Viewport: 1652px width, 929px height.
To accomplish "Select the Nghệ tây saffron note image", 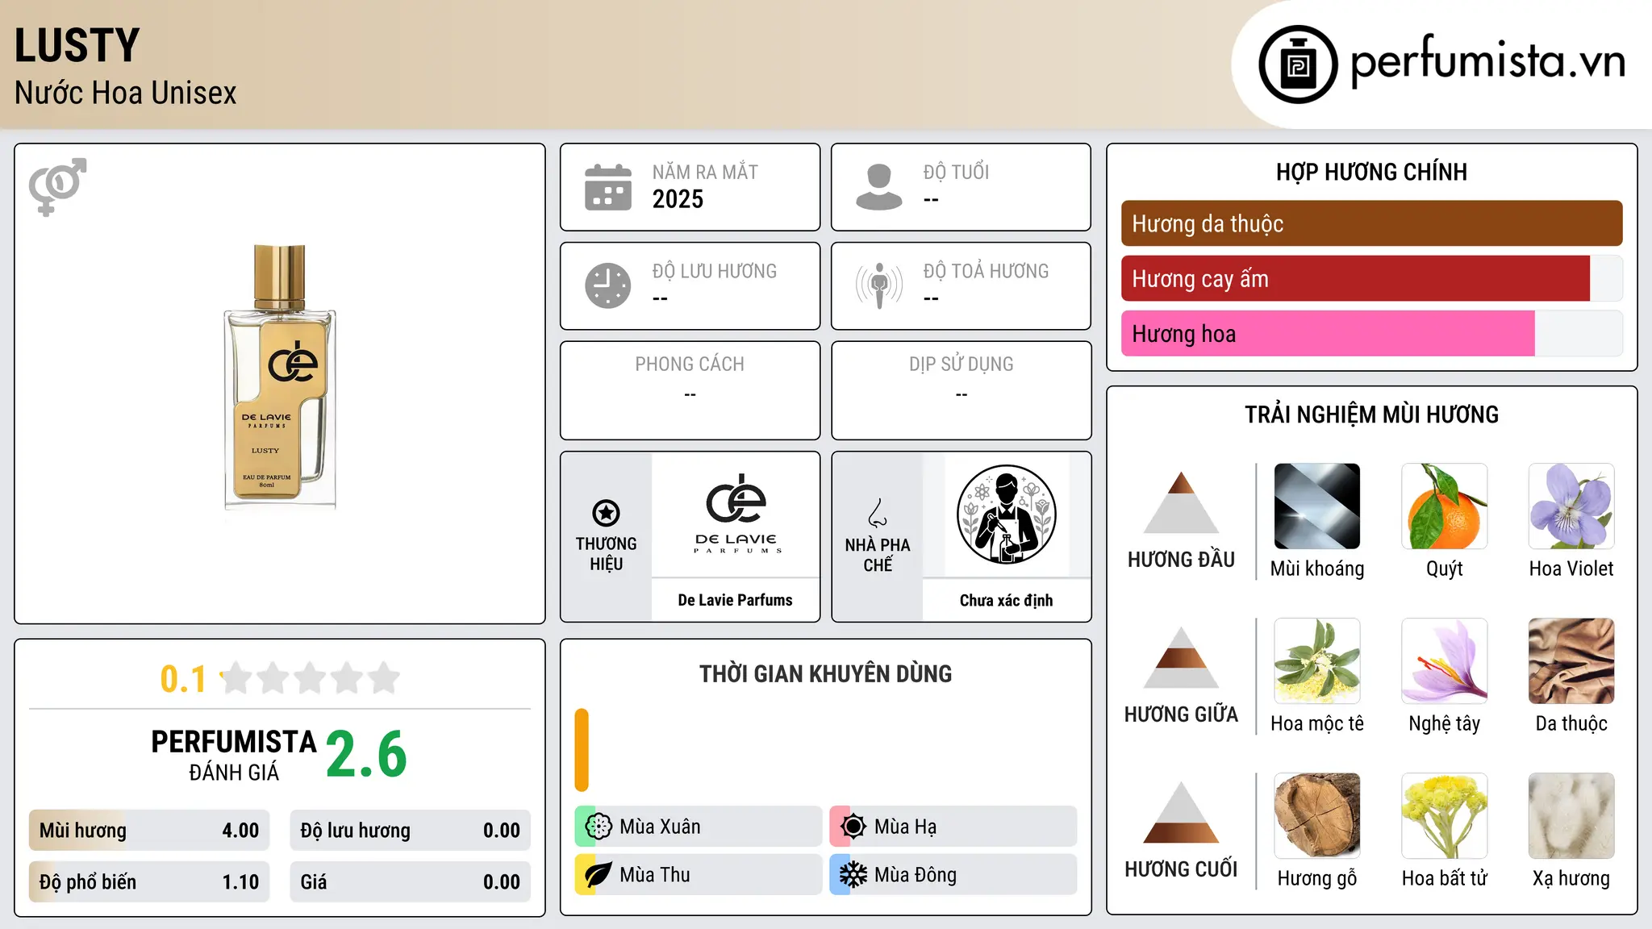I will (1445, 661).
